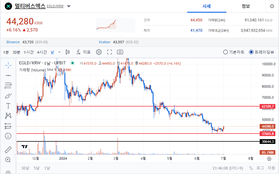This screenshot has width=279, height=174.
Task: Open fullscreen chart mode
Action: click(109, 52)
